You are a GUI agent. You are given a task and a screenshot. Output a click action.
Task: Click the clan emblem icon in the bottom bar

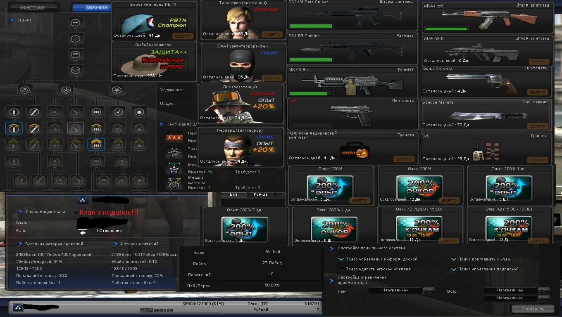pyautogui.click(x=17, y=307)
